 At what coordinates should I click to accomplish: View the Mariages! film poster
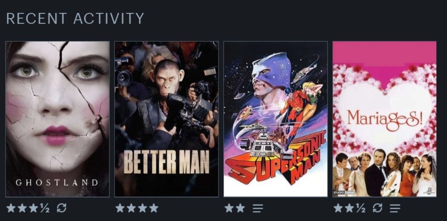(x=384, y=119)
